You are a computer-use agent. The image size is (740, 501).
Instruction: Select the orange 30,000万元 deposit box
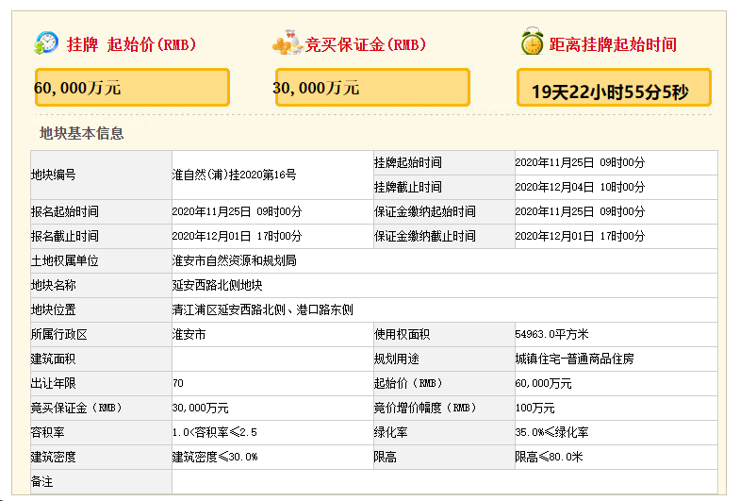coord(372,88)
